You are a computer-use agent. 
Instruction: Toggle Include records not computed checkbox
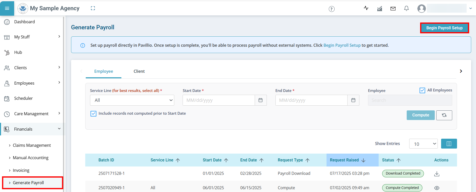tap(93, 114)
